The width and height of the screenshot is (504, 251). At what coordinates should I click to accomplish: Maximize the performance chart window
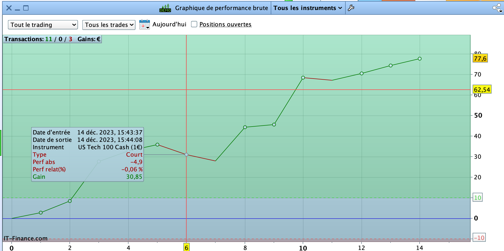26,8
